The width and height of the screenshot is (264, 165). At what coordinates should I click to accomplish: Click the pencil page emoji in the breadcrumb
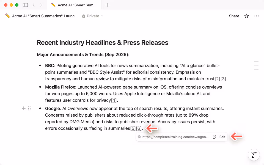click(x=8, y=16)
